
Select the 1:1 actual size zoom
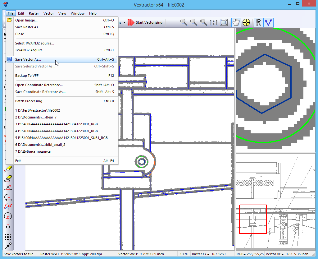pyautogui.click(x=213, y=22)
